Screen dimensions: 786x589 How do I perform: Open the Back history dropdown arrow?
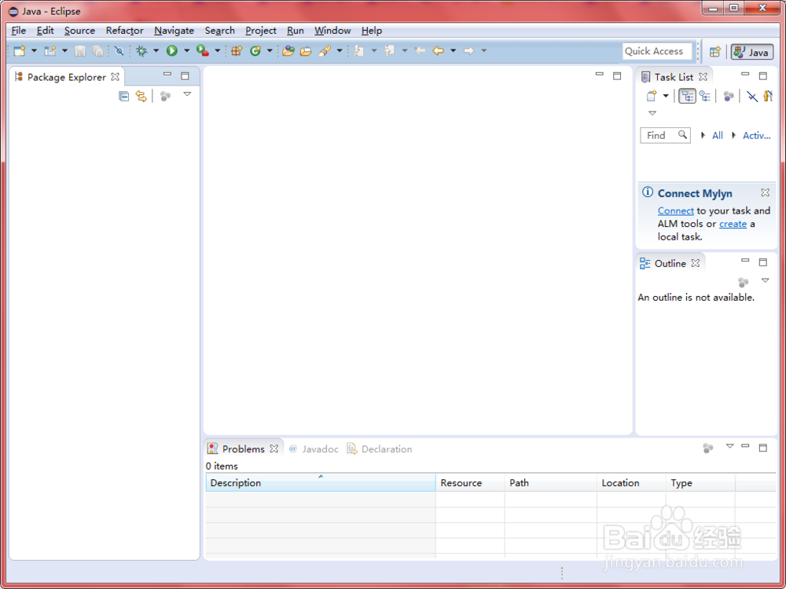tap(454, 50)
